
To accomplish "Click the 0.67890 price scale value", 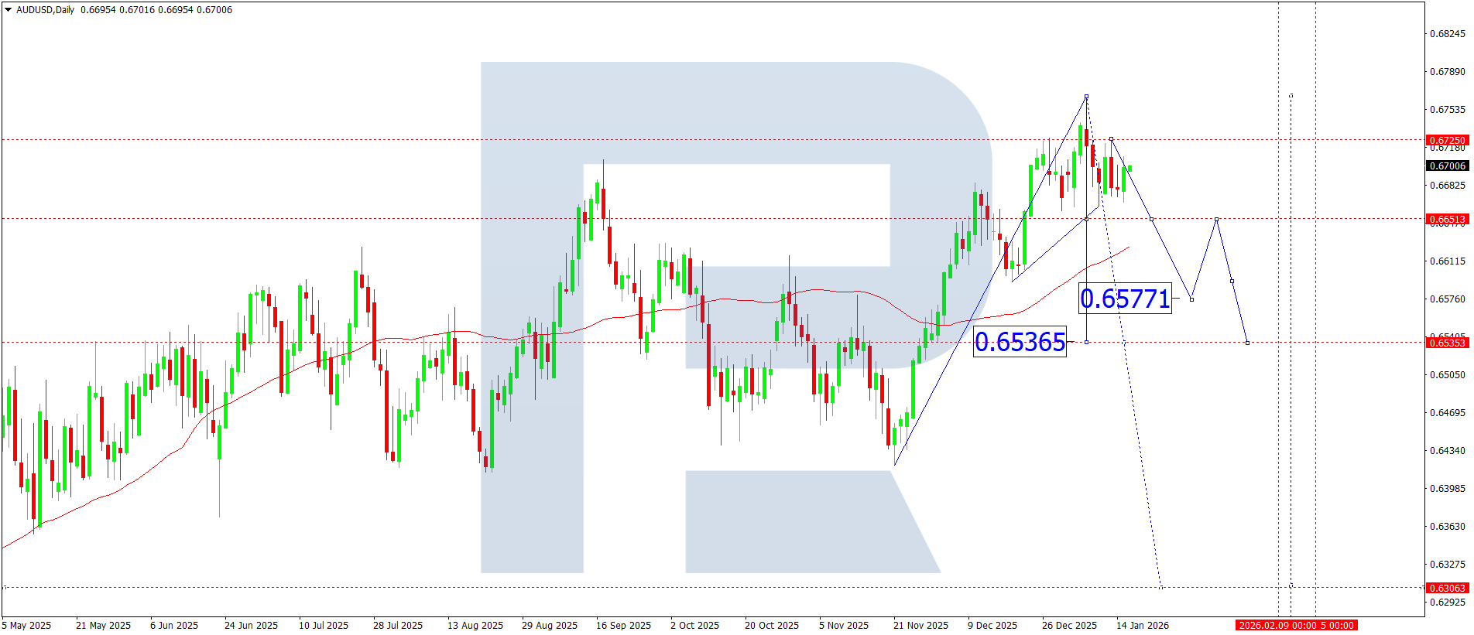I will (1447, 72).
